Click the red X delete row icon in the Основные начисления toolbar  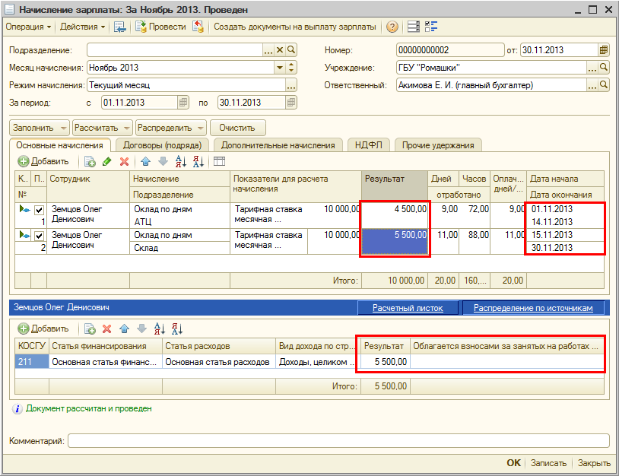point(124,161)
